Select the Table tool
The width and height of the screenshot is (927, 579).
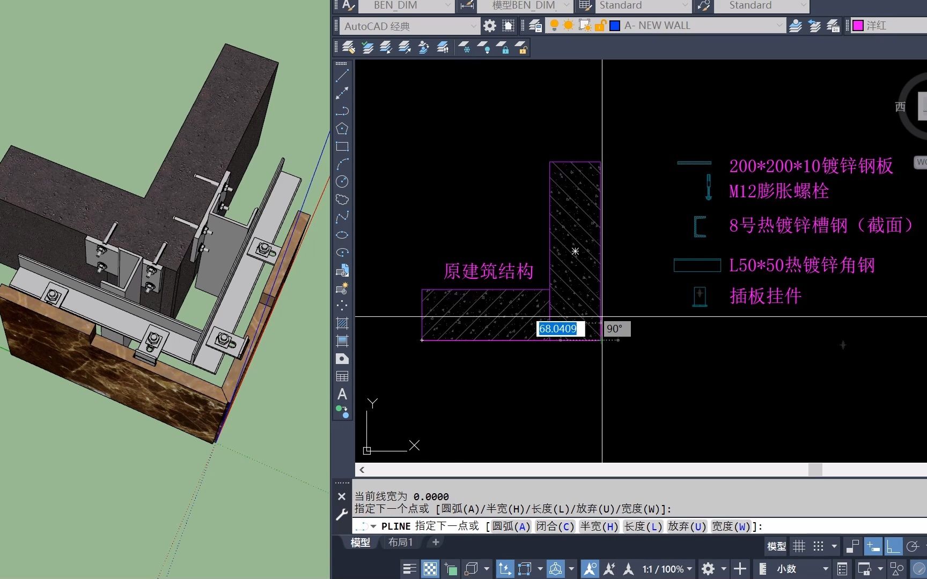(x=342, y=376)
